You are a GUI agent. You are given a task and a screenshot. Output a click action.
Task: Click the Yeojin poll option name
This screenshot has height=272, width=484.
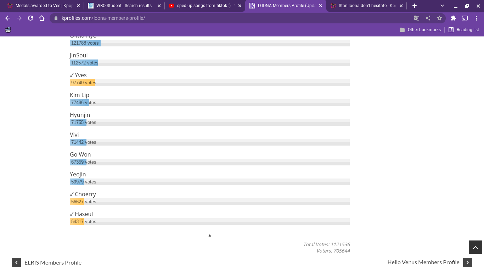tap(78, 174)
